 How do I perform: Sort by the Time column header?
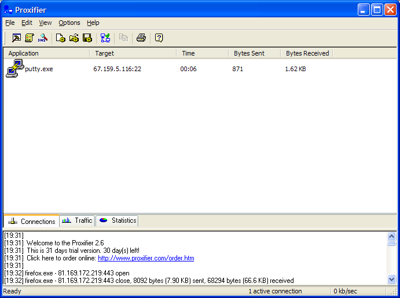coord(203,53)
